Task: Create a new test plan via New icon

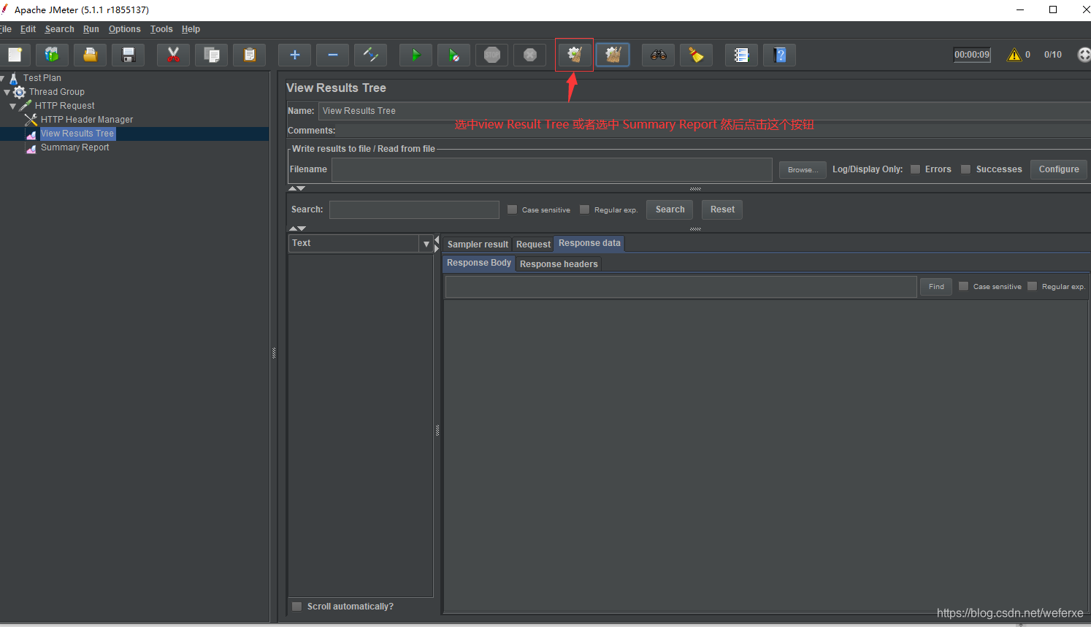Action: coord(15,55)
